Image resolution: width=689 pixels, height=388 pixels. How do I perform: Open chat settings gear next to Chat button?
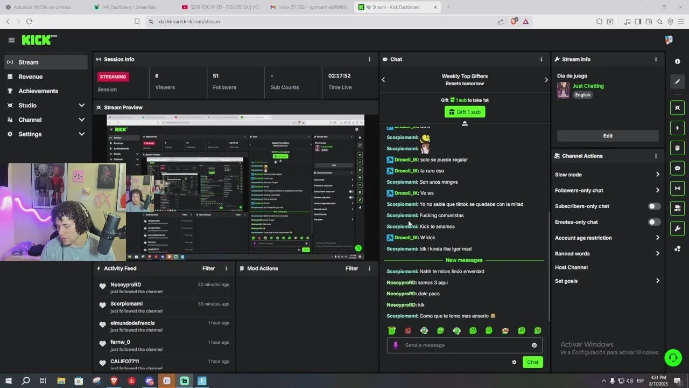514,362
